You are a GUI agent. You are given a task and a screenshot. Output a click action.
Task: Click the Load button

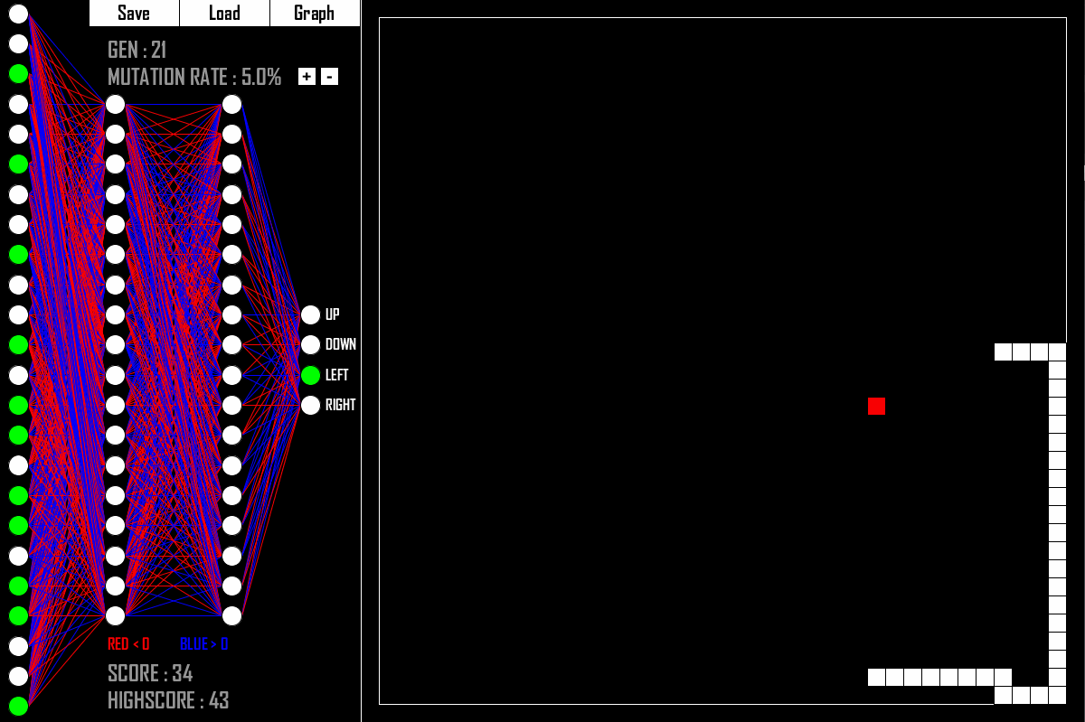[x=223, y=13]
